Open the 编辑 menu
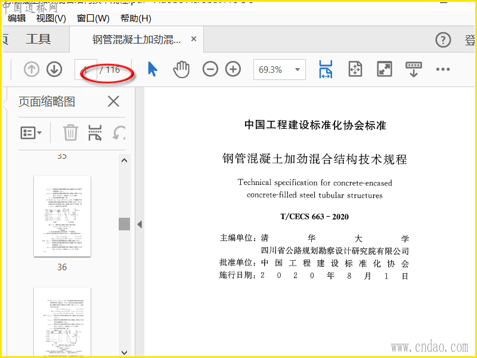Viewport: 477px width, 358px height. pyautogui.click(x=17, y=18)
